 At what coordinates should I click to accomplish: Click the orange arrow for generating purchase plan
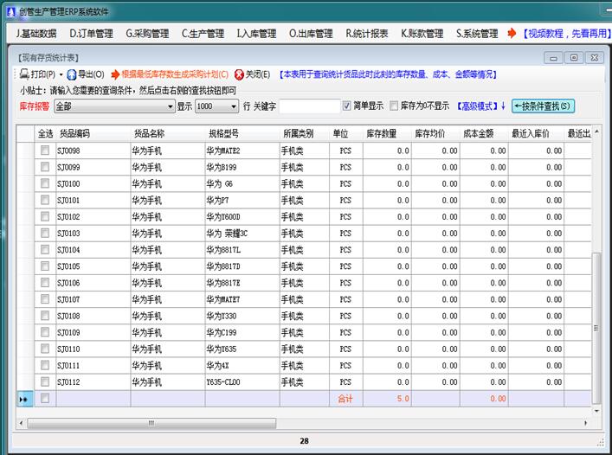[x=115, y=74]
